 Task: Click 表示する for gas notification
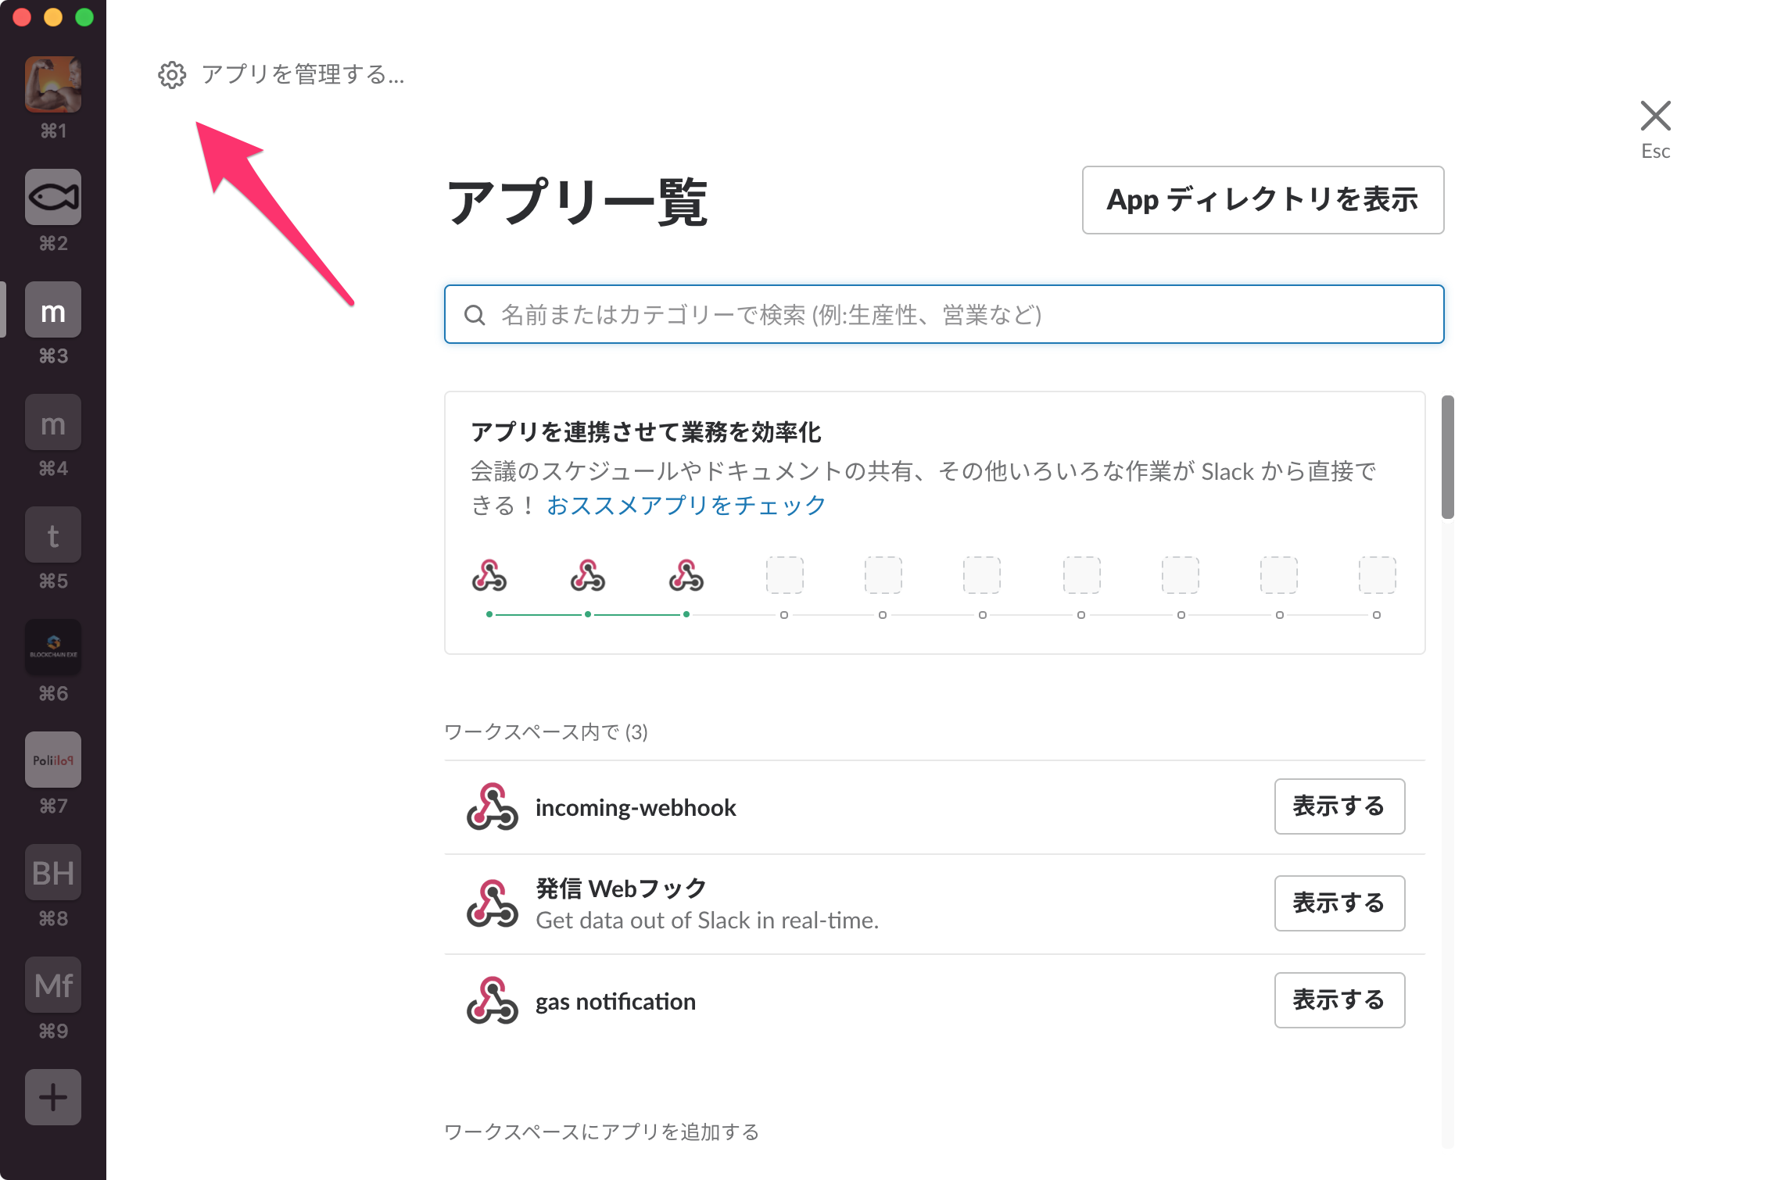(x=1338, y=1000)
